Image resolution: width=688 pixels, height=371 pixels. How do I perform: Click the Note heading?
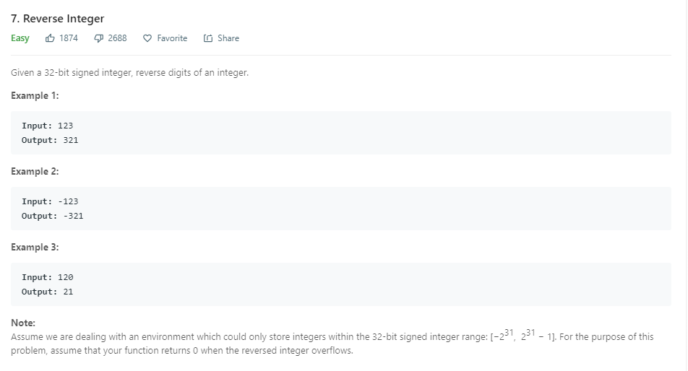pyautogui.click(x=23, y=323)
